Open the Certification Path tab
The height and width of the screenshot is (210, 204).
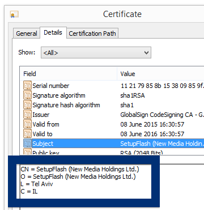(92, 33)
